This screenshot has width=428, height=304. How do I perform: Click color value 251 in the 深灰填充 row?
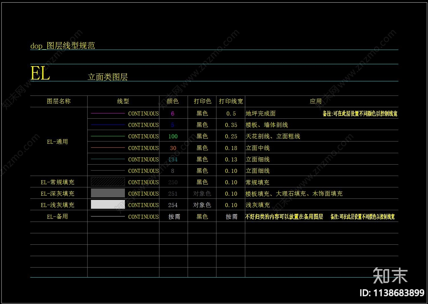[x=173, y=194]
